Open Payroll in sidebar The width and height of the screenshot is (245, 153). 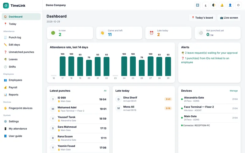pyautogui.click(x=21, y=88)
